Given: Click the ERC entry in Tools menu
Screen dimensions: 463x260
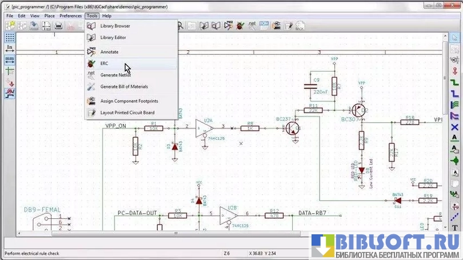Looking at the screenshot, I should (104, 63).
